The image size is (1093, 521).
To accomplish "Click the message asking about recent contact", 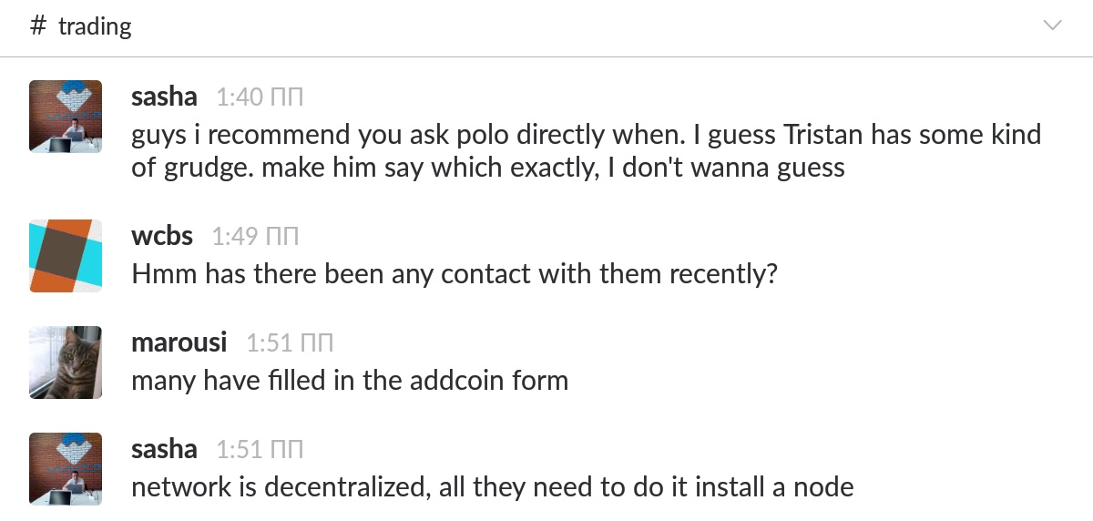I will [x=455, y=273].
